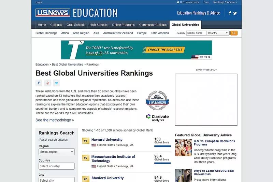Share rankings via Facebook button below title

click(x=39, y=83)
